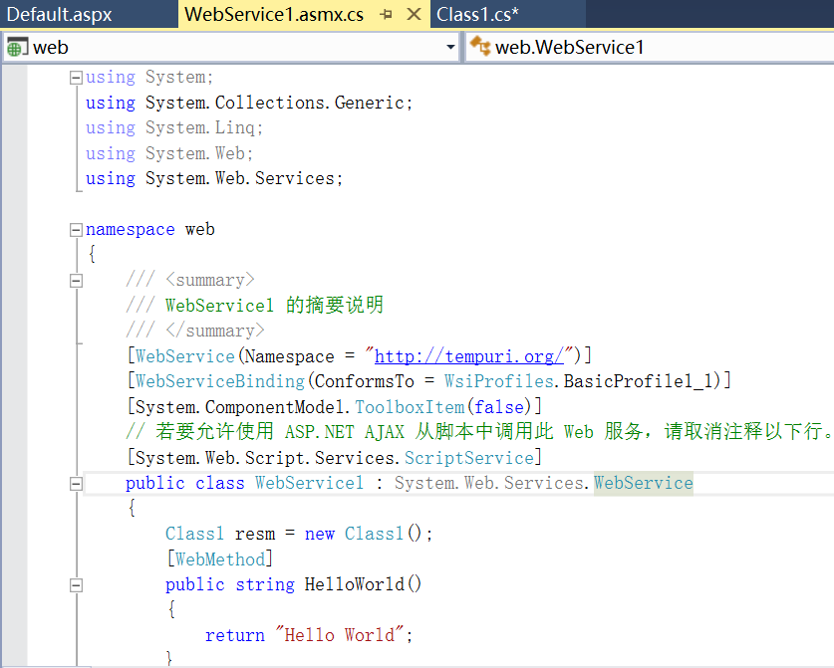The image size is (834, 668).
Task: Switch to the Default.aspx tab
Action: tap(60, 15)
